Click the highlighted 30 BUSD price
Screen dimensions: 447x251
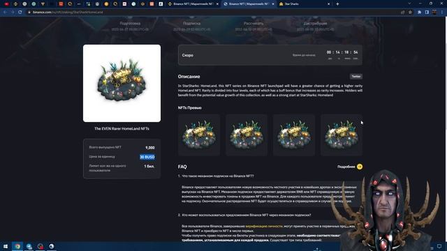pos(147,157)
